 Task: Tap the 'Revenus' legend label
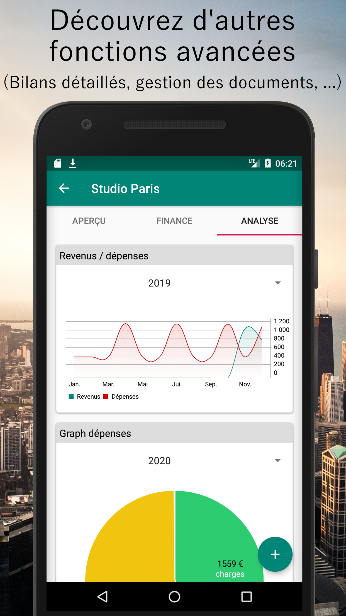pos(89,396)
